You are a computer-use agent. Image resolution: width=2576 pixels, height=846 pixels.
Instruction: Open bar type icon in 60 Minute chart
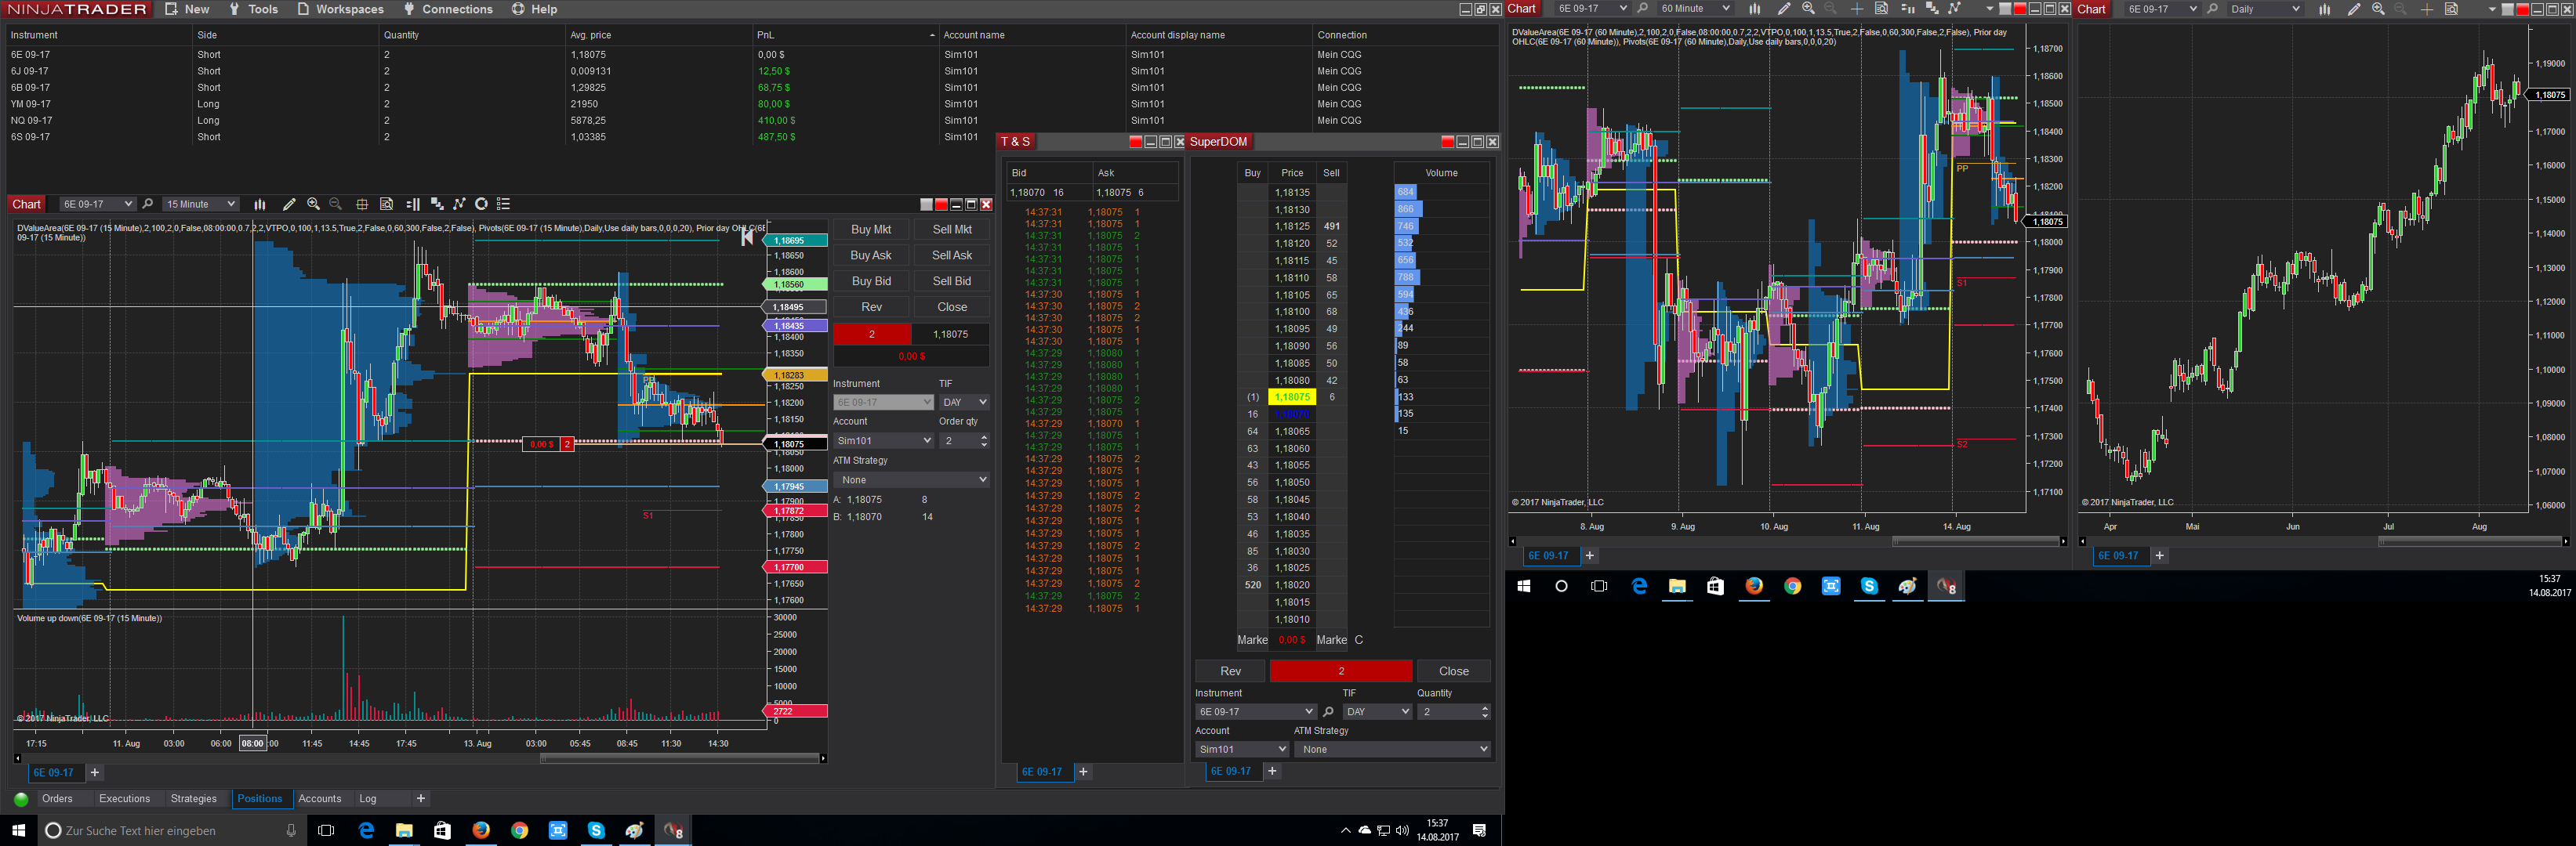coord(1754,9)
